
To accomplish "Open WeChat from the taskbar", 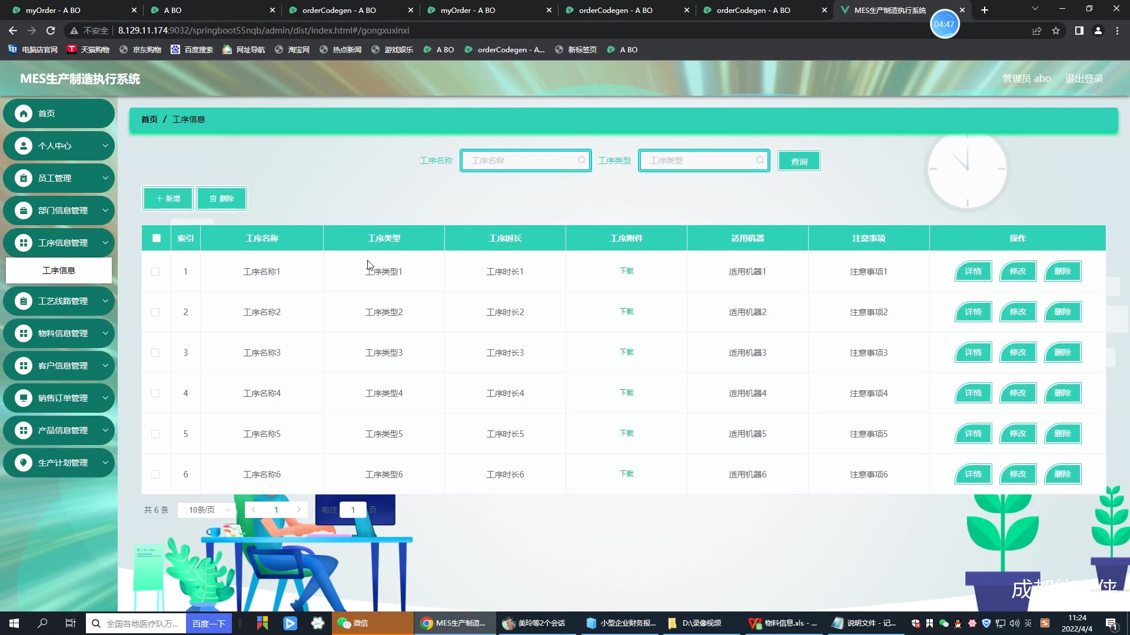I will (353, 623).
